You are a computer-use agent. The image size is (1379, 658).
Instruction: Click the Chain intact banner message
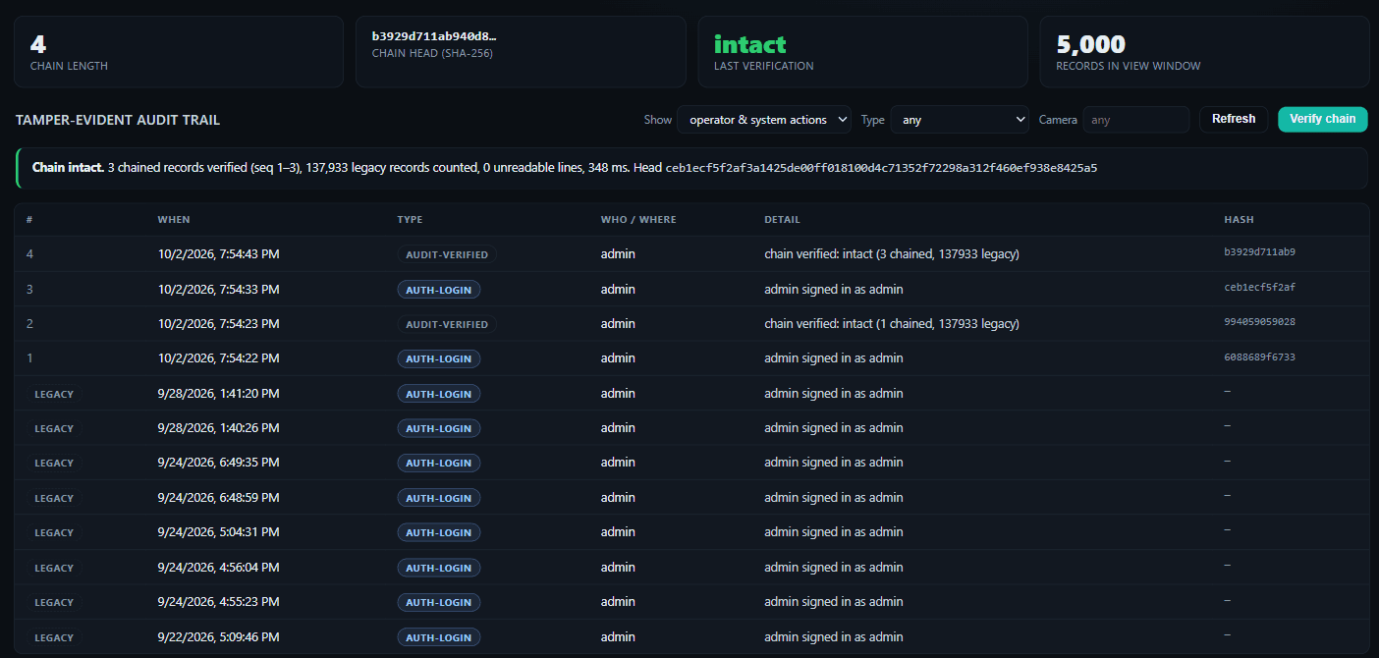click(x=691, y=168)
